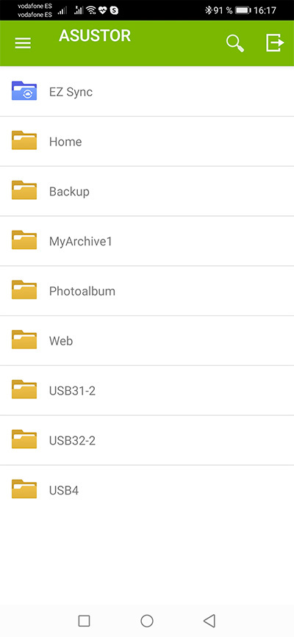Tap the Android back triangle button
Image resolution: width=294 pixels, height=637 pixels.
(209, 620)
